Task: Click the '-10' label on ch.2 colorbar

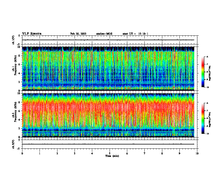Action: (207, 133)
